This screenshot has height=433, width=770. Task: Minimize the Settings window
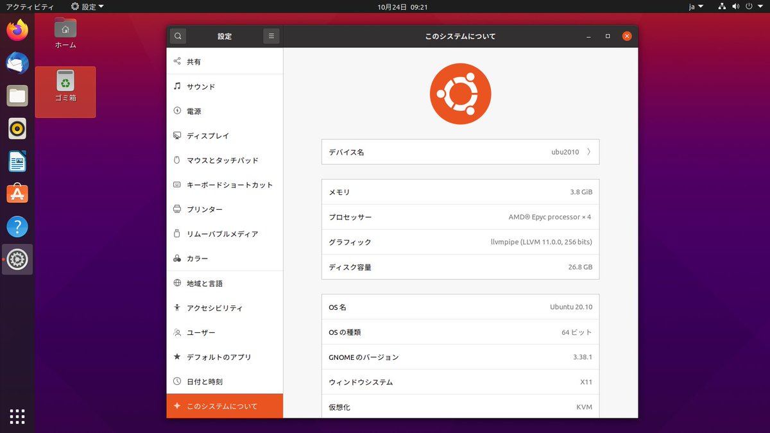coord(588,37)
